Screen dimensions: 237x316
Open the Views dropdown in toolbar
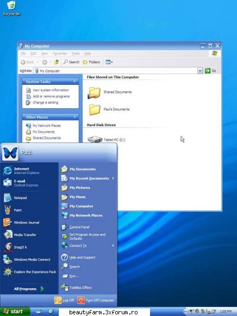109,62
